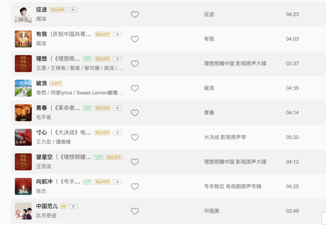Open album 号手就位 电视剧原声专辑
The height and width of the screenshot is (225, 326).
232,186
